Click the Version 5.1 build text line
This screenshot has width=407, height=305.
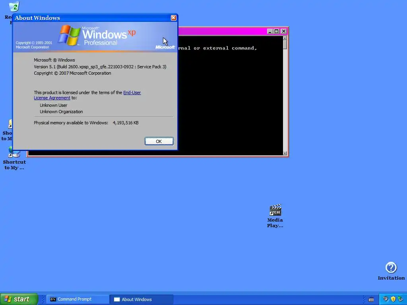[100, 67]
